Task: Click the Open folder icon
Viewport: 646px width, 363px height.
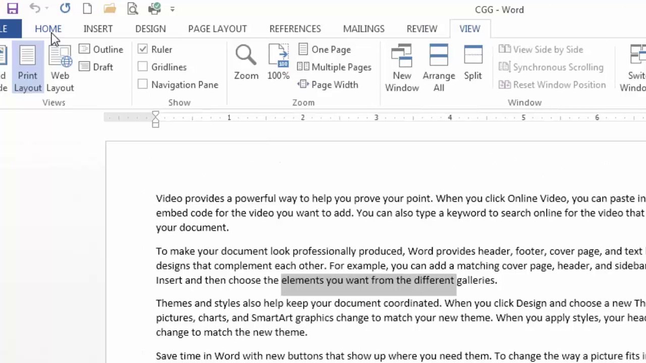Action: (110, 9)
